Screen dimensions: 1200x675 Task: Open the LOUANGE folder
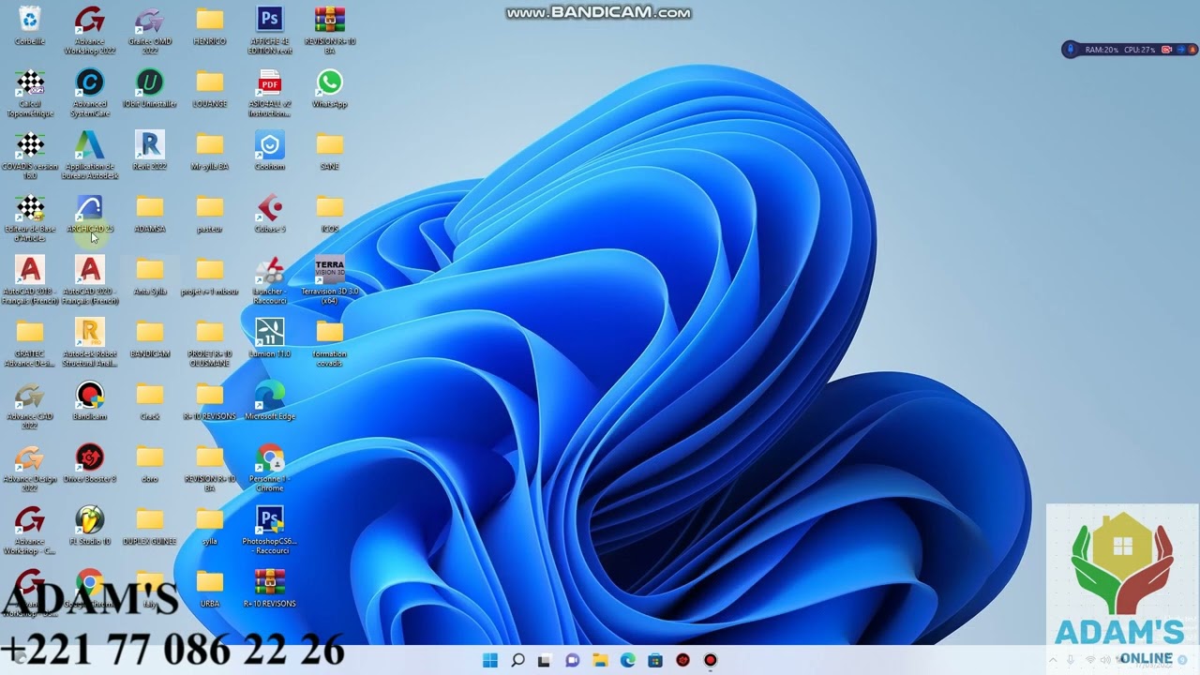[210, 89]
